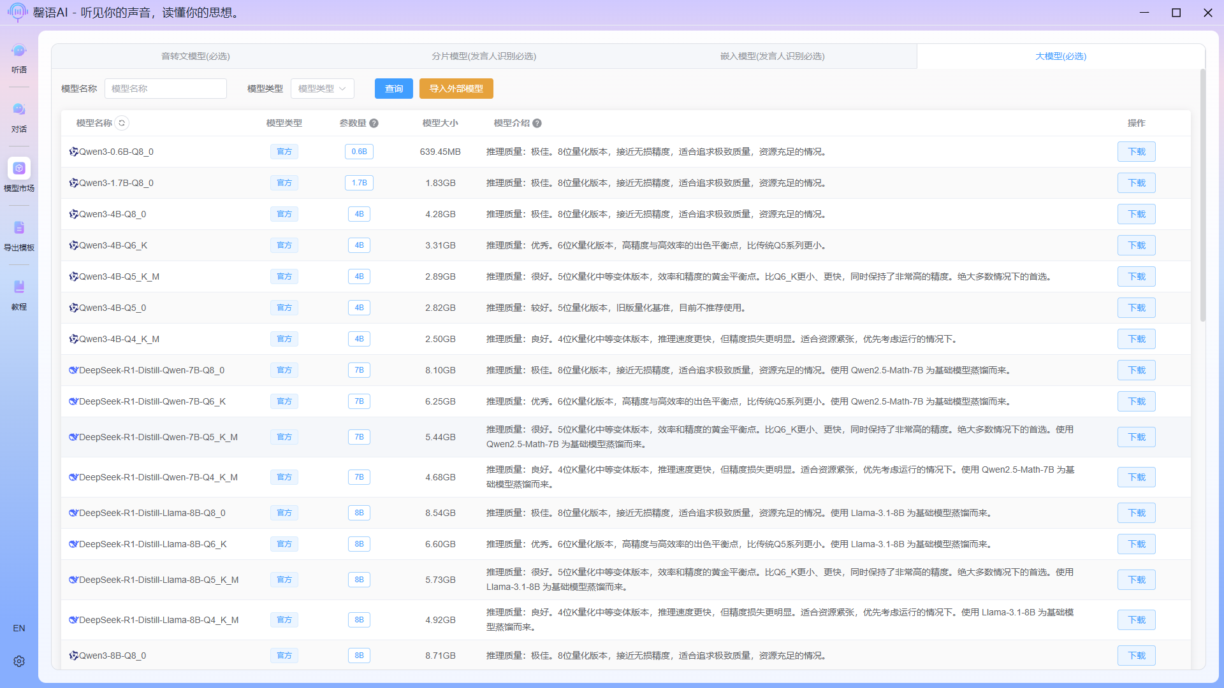Viewport: 1224px width, 688px height.
Task: Click the blue 查询 button
Action: [394, 89]
